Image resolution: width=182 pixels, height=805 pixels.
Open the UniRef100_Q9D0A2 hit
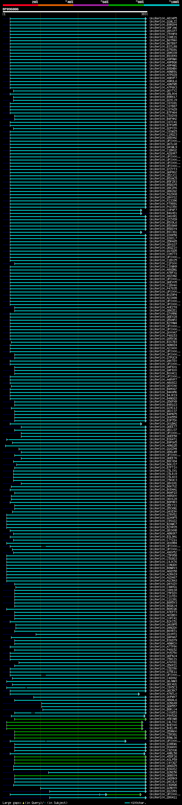point(163,138)
